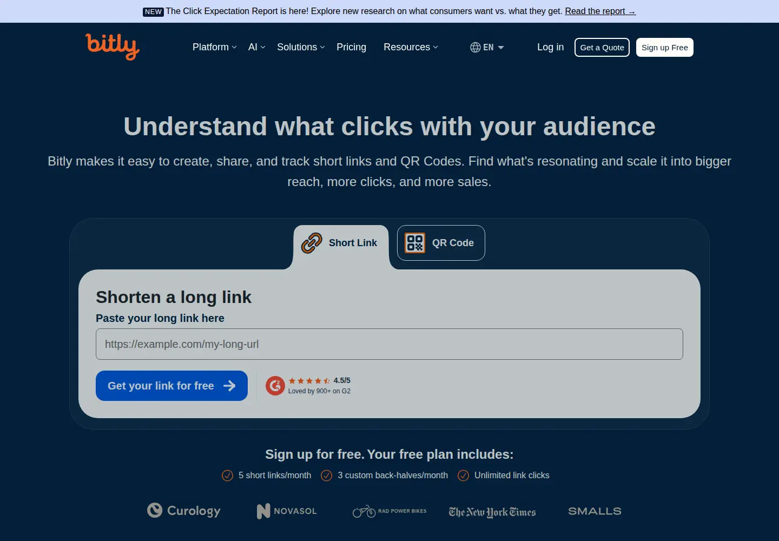Click the Smalls logo
The image size is (779, 541).
pyautogui.click(x=595, y=511)
